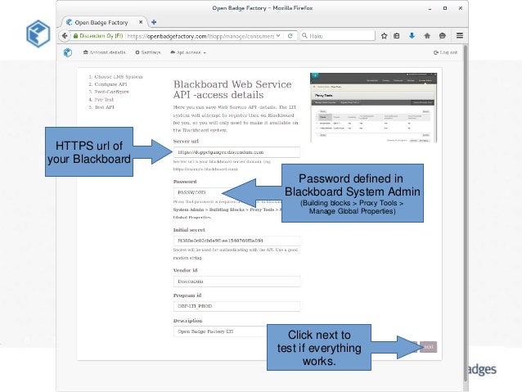Open Settings menu item
The image size is (522, 392).
tap(148, 52)
